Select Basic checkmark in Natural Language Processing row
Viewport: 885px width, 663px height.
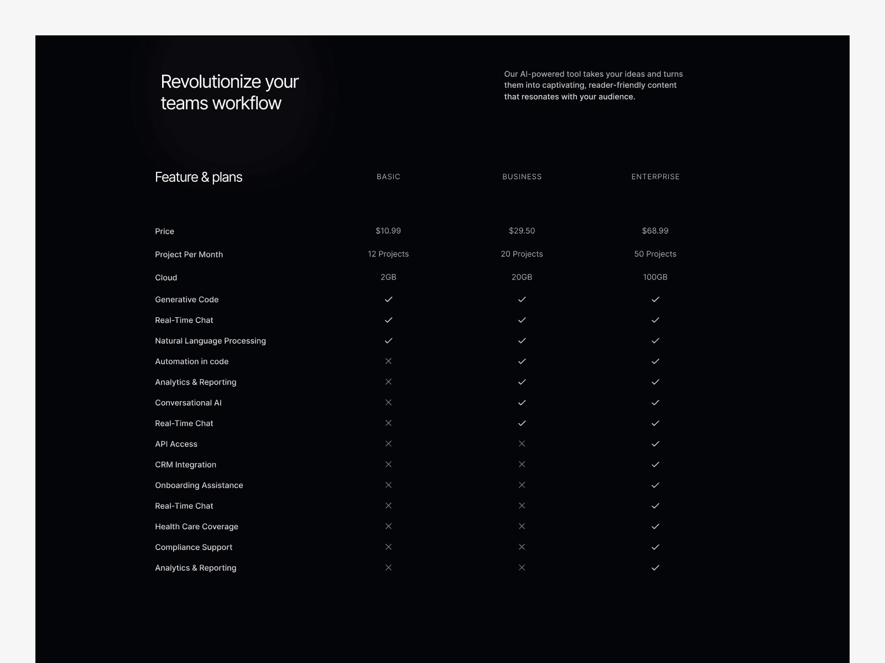pos(388,341)
